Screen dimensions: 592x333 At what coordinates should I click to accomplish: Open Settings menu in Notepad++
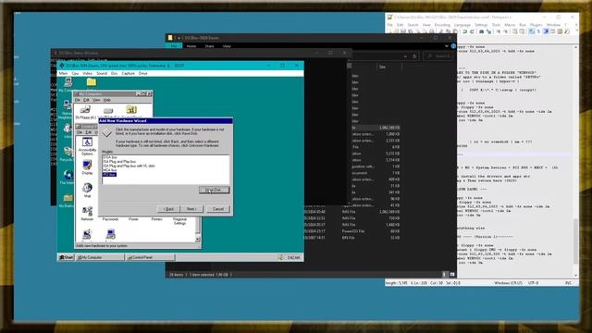pos(481,25)
